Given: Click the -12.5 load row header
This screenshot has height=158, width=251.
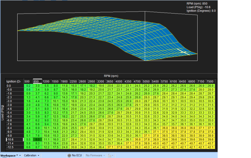Looking at the screenshot, I should 10,147.
